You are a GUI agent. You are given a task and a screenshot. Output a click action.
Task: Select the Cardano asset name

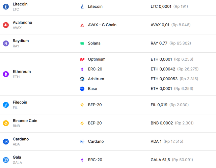[21, 139]
